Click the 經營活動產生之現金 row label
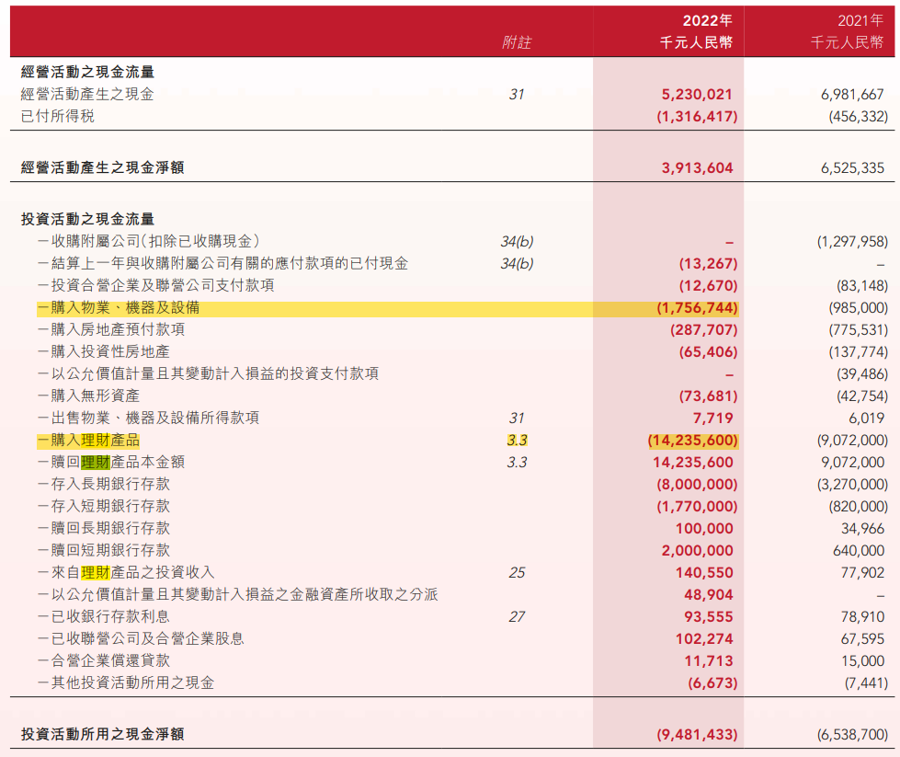This screenshot has width=900, height=757. 87,94
